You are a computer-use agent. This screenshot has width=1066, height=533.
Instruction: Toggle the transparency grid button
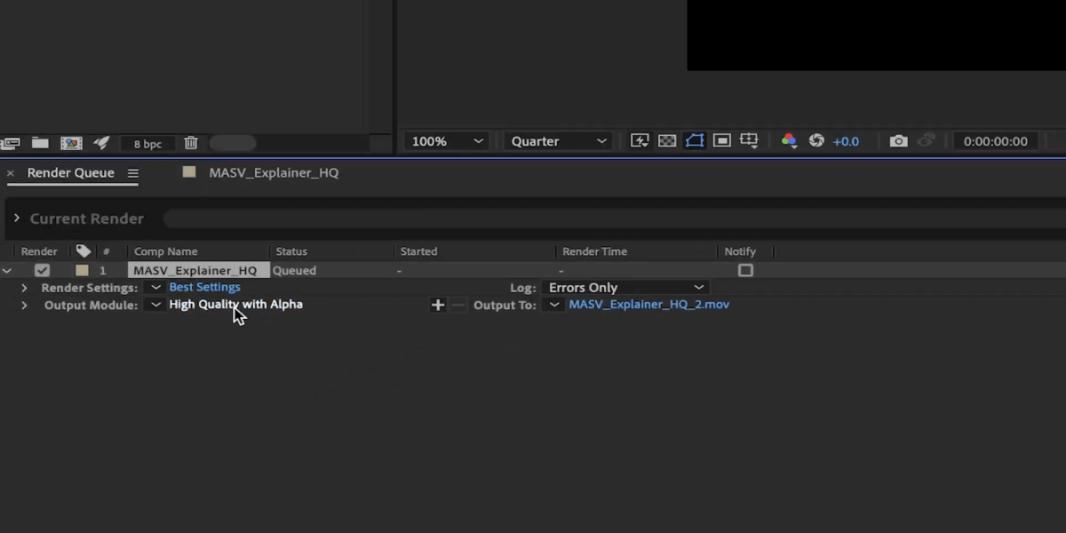[x=667, y=141]
